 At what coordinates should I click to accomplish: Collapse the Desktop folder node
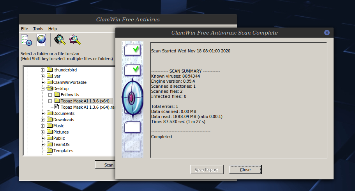pos(42,89)
